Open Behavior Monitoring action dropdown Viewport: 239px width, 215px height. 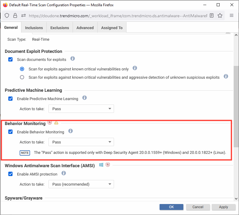point(81,142)
